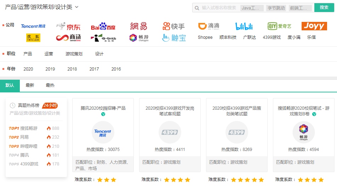Select 设计 position filter
The height and width of the screenshot is (188, 337).
tap(99, 54)
